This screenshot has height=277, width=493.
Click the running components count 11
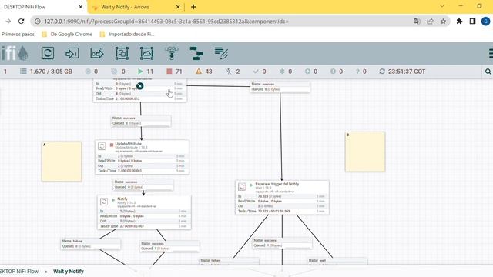tap(146, 72)
